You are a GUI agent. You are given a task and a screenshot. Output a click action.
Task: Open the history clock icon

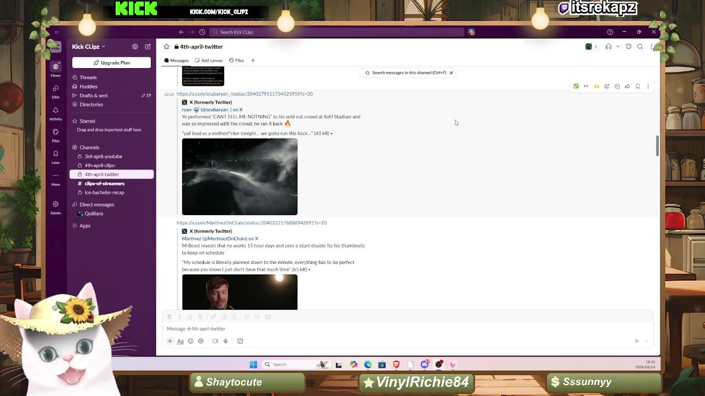pos(202,32)
